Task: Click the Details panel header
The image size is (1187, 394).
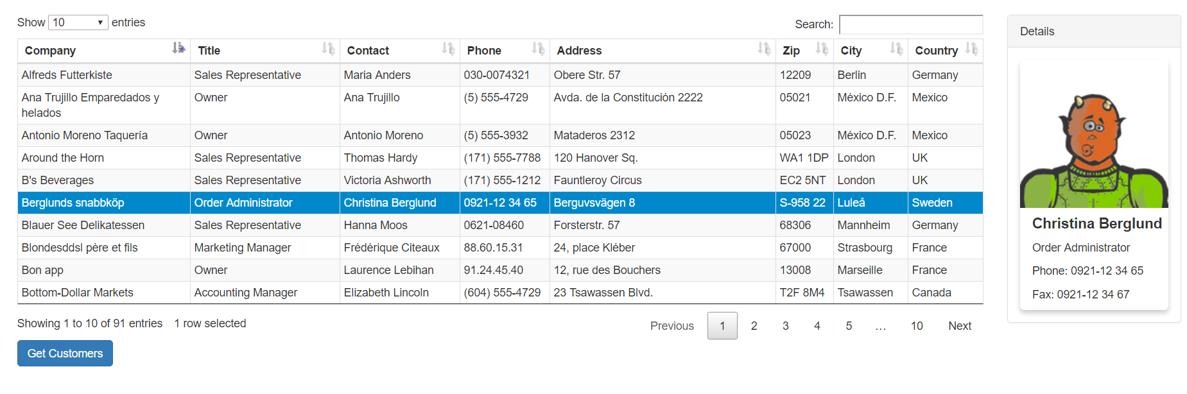Action: pyautogui.click(x=1093, y=31)
